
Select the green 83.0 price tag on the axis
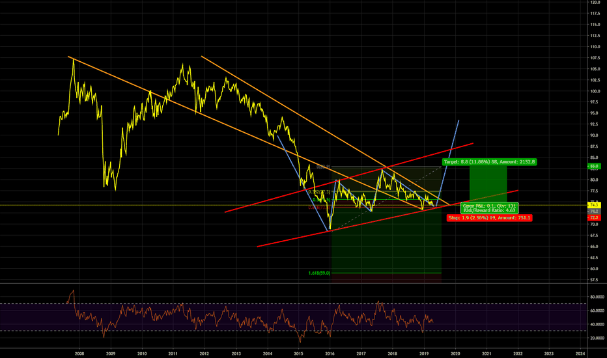coord(594,167)
